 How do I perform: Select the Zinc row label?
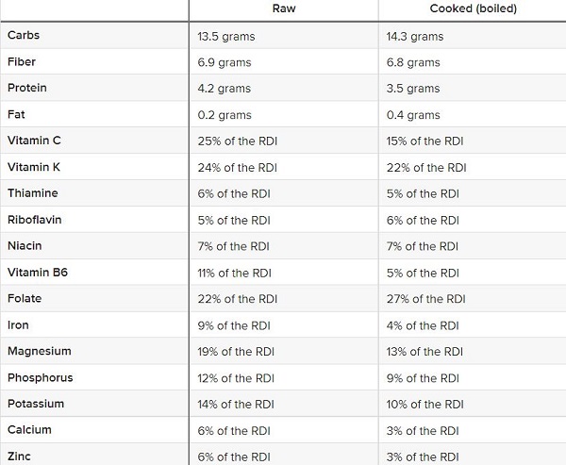click(x=21, y=456)
